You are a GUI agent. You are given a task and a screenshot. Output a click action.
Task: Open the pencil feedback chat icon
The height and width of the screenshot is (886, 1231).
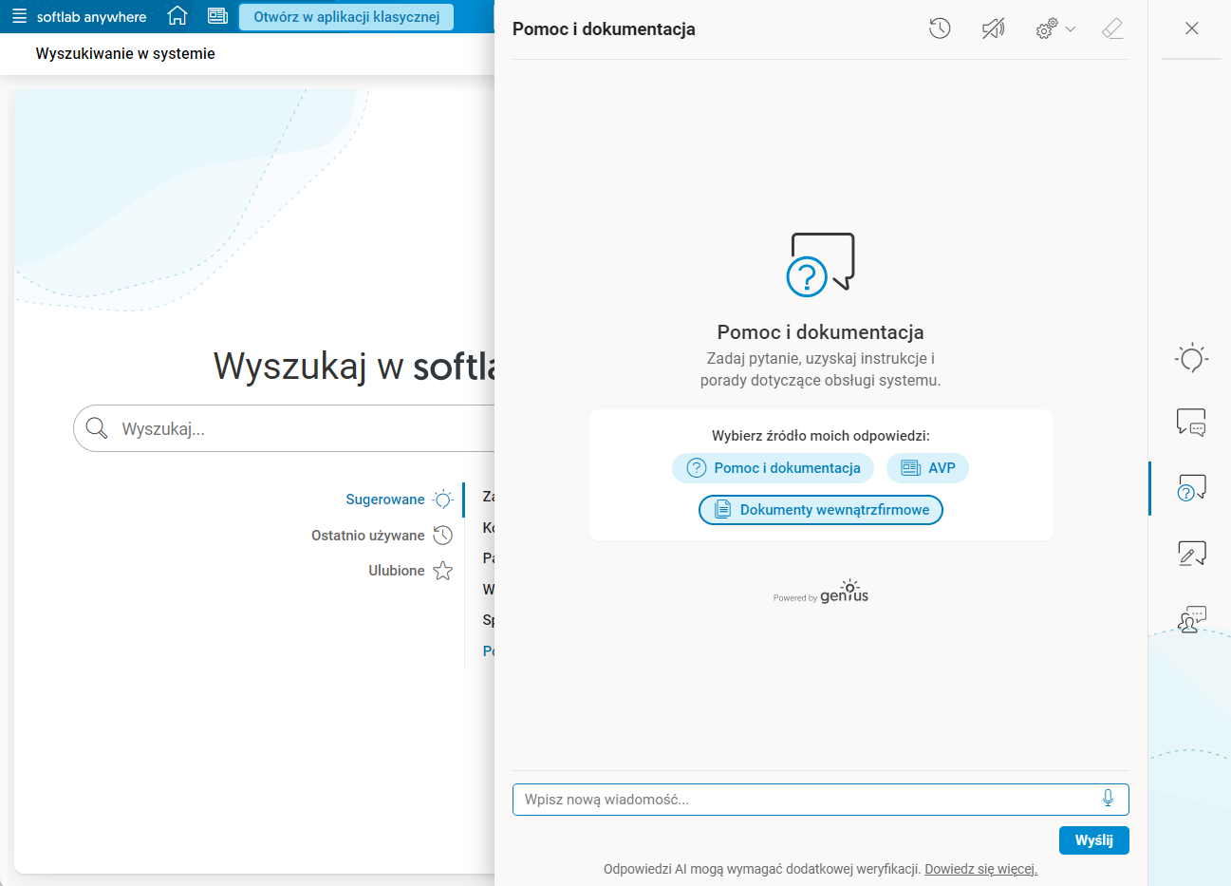point(1191,554)
